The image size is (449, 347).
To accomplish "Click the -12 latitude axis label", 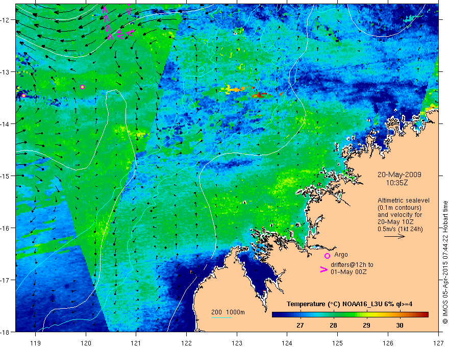I will [x=6, y=20].
